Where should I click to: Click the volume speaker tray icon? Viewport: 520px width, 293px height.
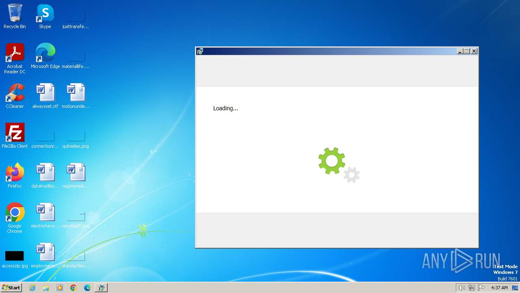tap(461, 288)
